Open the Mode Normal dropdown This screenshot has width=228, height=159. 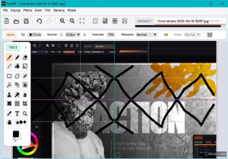coord(192,35)
